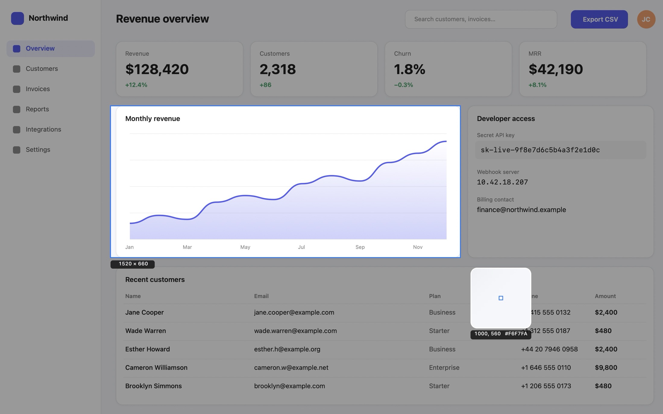Click the Amount column header

pos(605,296)
